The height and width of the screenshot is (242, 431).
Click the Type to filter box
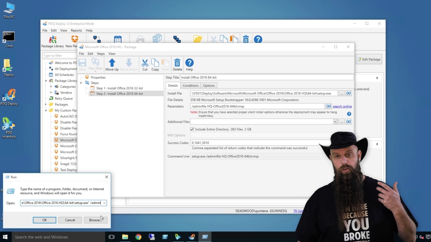coord(60,55)
